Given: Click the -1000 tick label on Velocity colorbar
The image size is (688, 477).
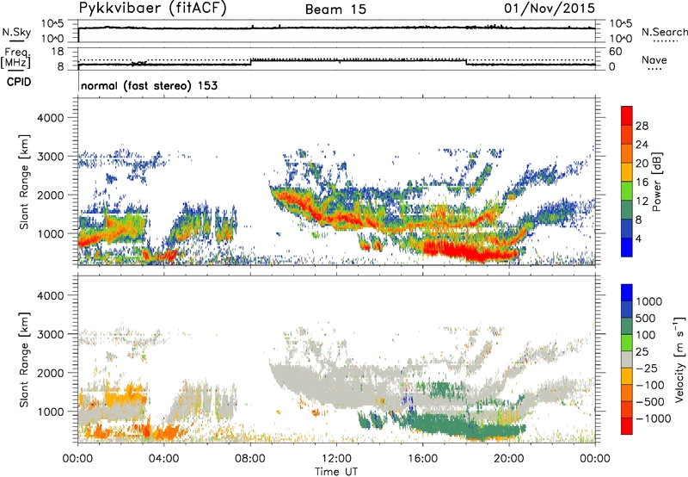Looking at the screenshot, I should coord(654,418).
